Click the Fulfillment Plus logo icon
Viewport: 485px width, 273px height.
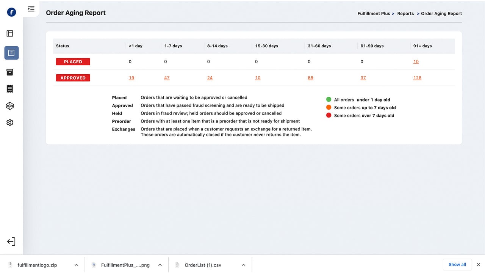pos(11,12)
